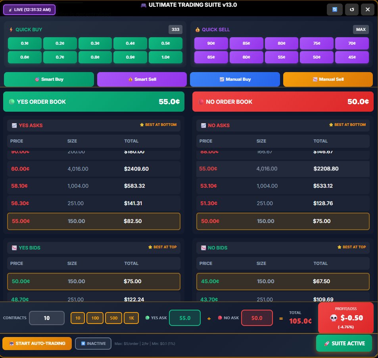Click the Contracts quantity input field
The image size is (378, 358).
click(47, 318)
